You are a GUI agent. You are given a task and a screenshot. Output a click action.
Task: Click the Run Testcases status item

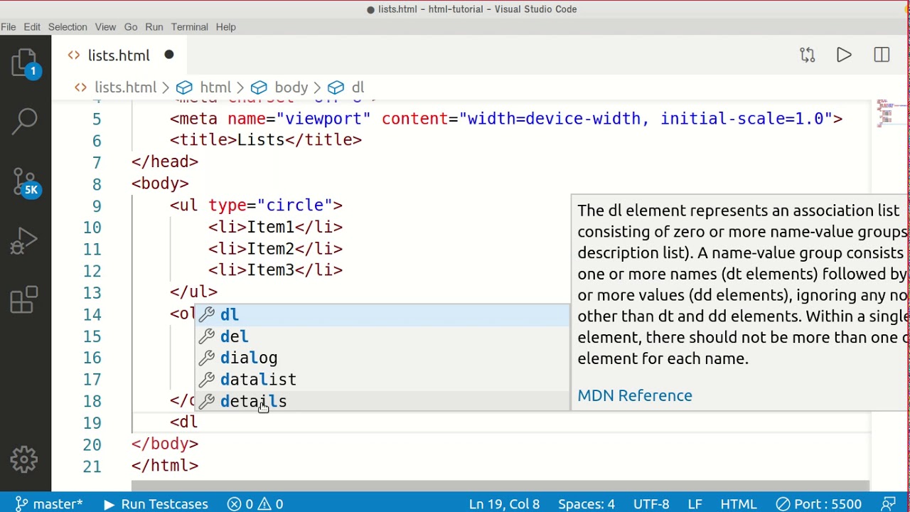click(x=156, y=503)
